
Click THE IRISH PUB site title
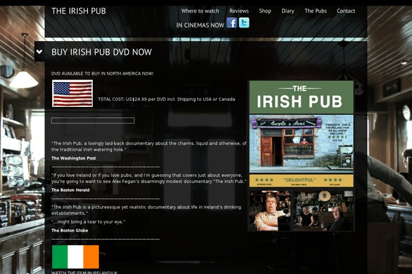pos(78,11)
